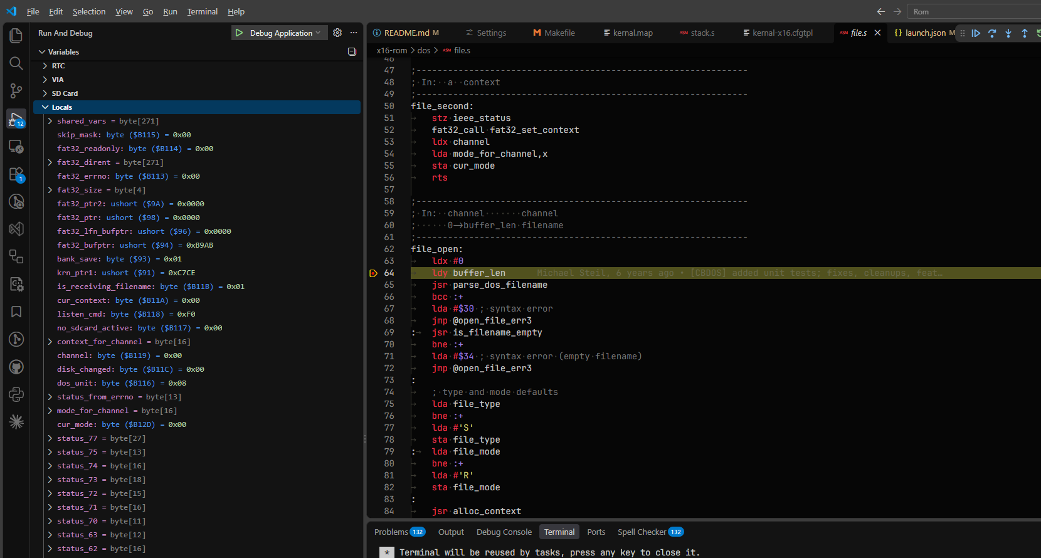Expand the RTC variable scope
This screenshot has width=1041, height=558.
click(45, 65)
